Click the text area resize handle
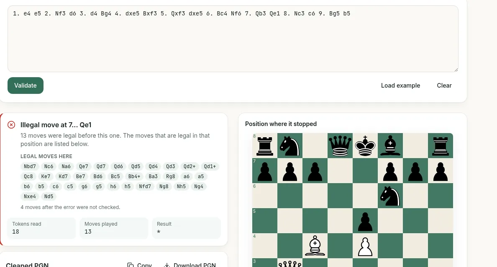This screenshot has height=267, width=497. click(x=456, y=70)
